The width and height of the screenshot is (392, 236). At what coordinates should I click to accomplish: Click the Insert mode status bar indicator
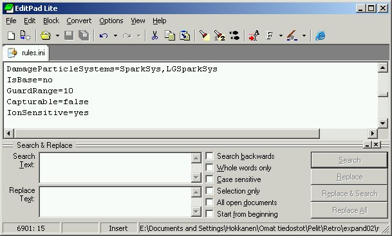(x=118, y=228)
